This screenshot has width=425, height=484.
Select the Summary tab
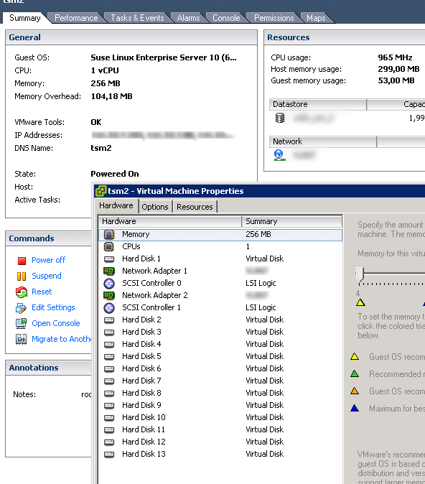pyautogui.click(x=24, y=18)
